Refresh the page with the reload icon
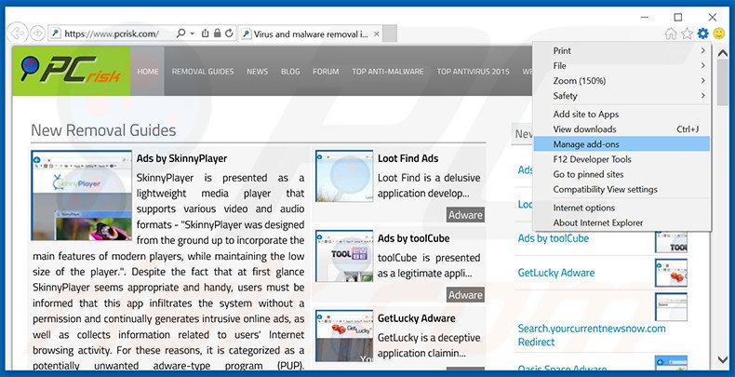The image size is (735, 377). [x=229, y=34]
